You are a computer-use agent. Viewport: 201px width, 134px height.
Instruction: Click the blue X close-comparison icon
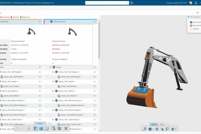tap(66, 128)
